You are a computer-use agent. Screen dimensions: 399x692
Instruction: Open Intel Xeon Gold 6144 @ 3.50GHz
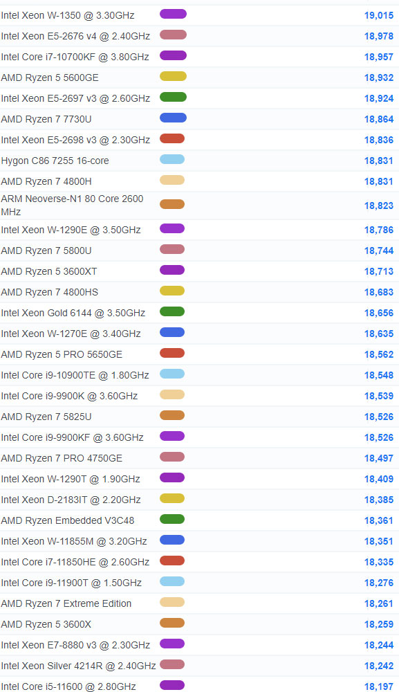73,313
